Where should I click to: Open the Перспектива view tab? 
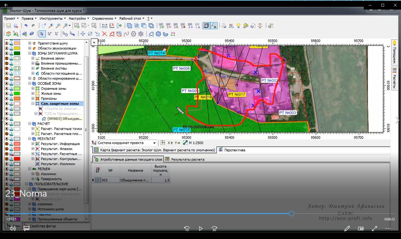[x=234, y=150]
